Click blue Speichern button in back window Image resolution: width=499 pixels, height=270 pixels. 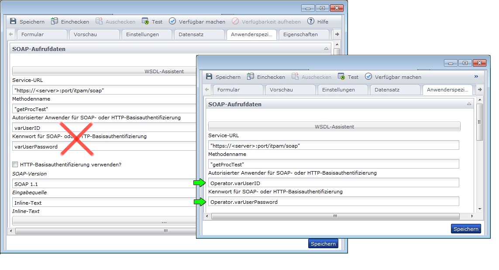pyautogui.click(x=323, y=243)
